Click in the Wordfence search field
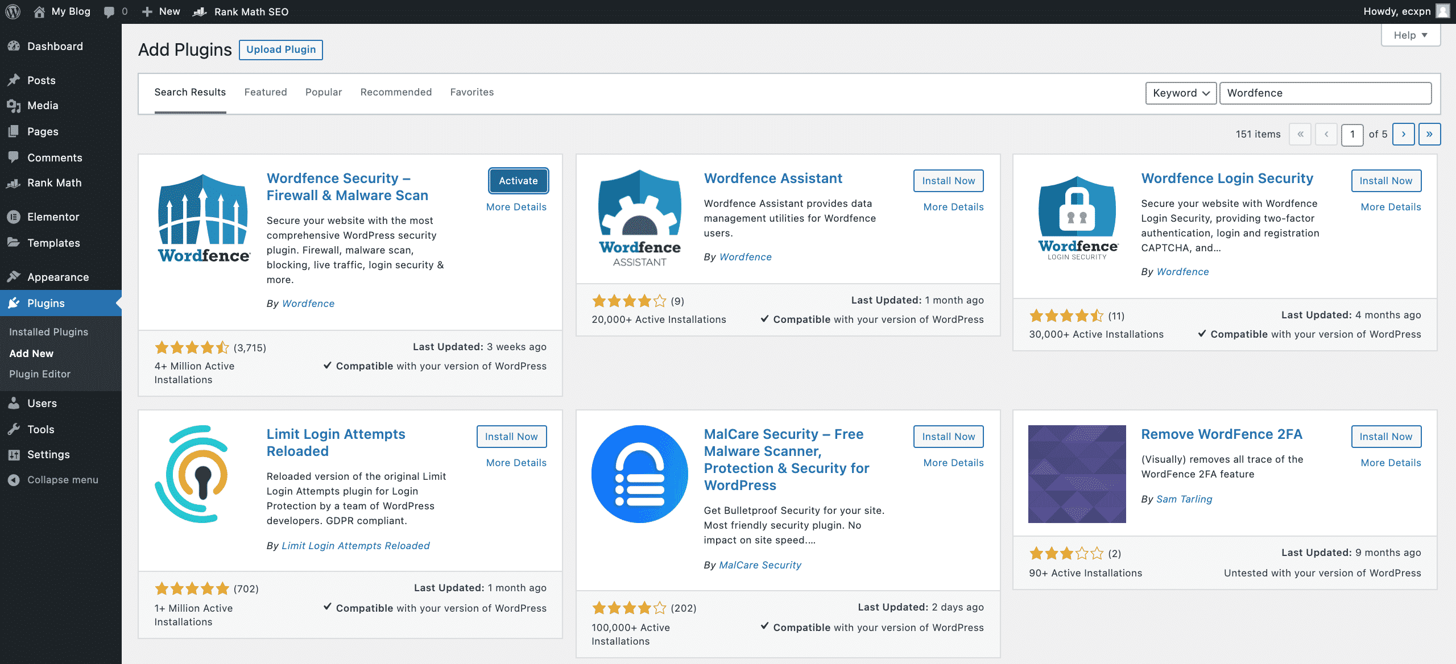This screenshot has width=1456, height=664. tap(1325, 93)
